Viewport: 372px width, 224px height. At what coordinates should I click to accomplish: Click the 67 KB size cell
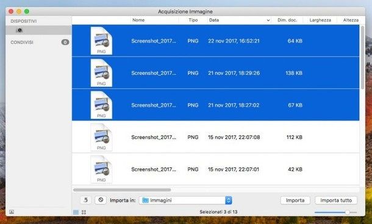pyautogui.click(x=295, y=105)
